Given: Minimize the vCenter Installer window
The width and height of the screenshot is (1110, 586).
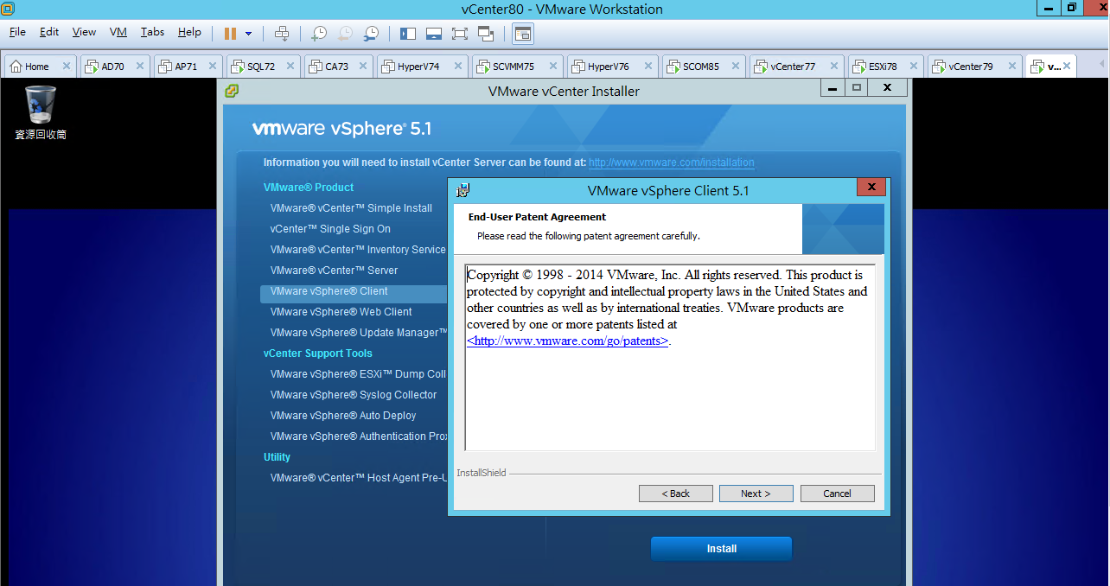Looking at the screenshot, I should [832, 87].
